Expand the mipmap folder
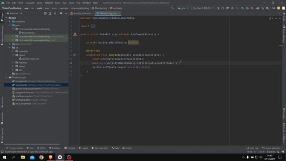Viewport: 286px width, 161px height. tap(13, 63)
